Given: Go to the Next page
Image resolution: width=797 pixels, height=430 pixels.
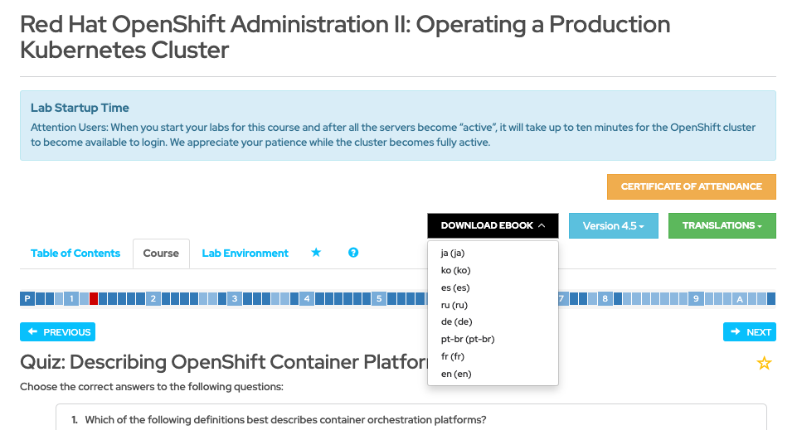Looking at the screenshot, I should (x=749, y=331).
